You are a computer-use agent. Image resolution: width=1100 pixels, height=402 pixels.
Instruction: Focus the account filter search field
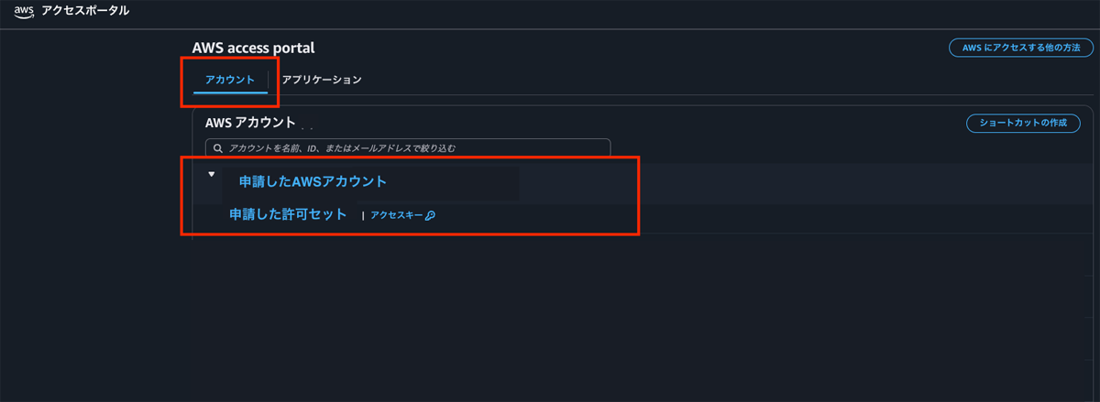pos(412,147)
